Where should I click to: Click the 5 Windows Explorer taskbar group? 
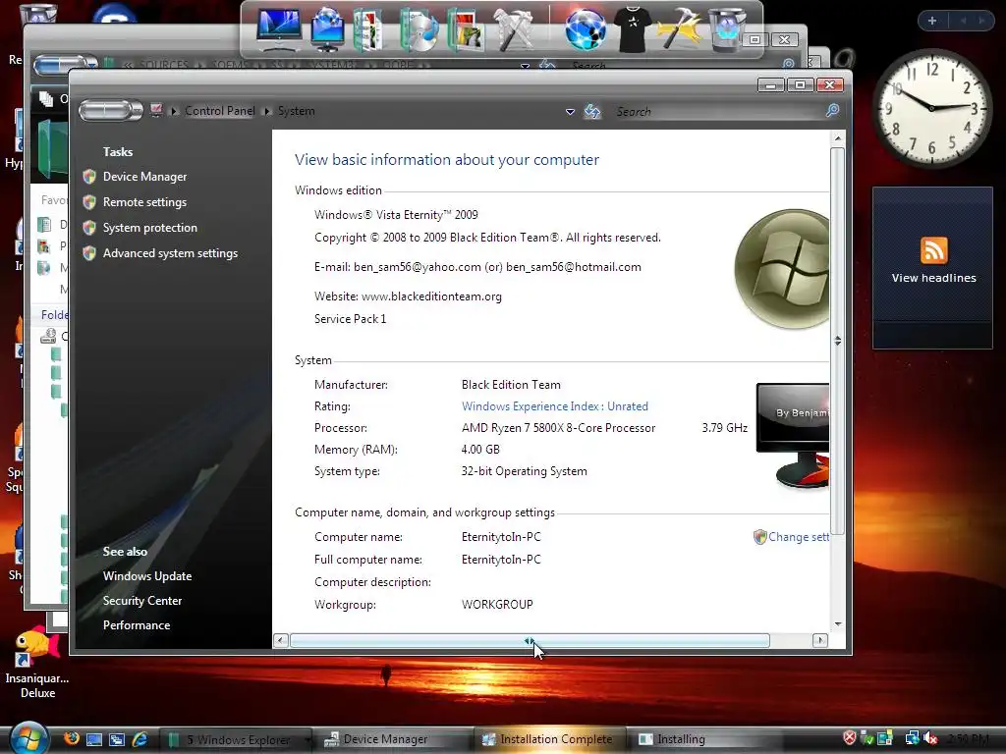pos(236,739)
